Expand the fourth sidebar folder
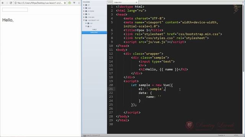The image size is (245, 137). (x=84, y=14)
